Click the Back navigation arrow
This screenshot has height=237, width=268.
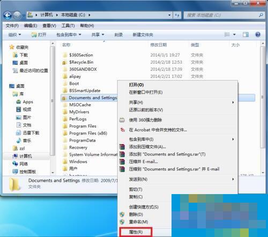click(x=8, y=16)
